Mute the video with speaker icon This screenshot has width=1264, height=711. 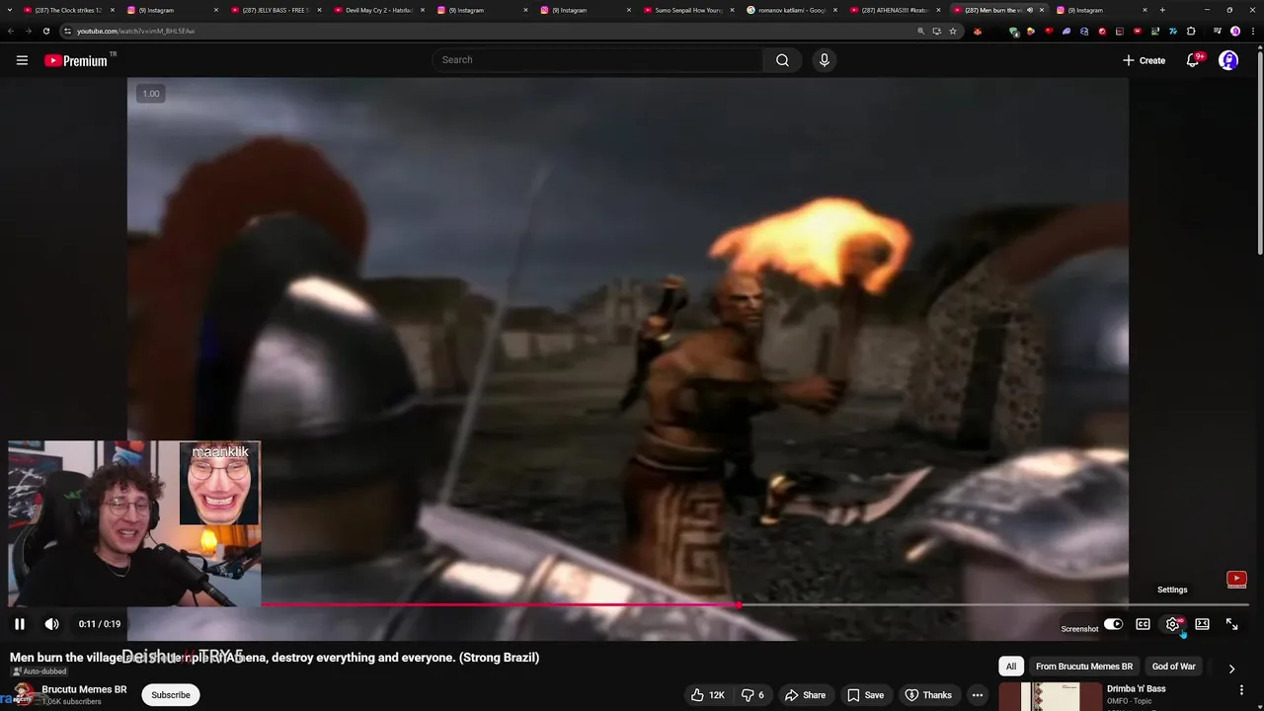coord(52,624)
